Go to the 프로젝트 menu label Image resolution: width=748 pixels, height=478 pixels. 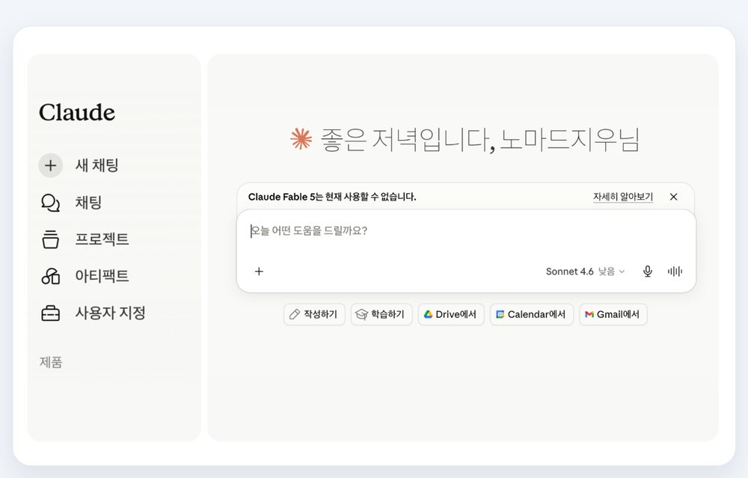pos(102,239)
